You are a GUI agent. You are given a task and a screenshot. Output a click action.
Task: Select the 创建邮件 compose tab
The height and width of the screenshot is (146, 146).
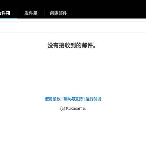pos(58,13)
